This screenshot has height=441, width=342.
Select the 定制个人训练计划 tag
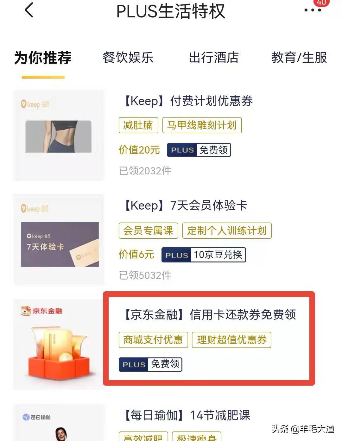(x=227, y=230)
